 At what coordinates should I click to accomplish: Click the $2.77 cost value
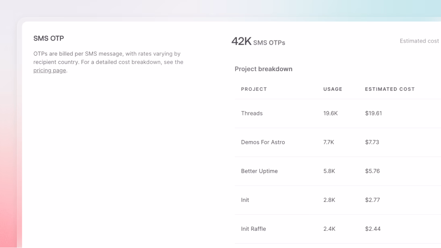coord(373,200)
